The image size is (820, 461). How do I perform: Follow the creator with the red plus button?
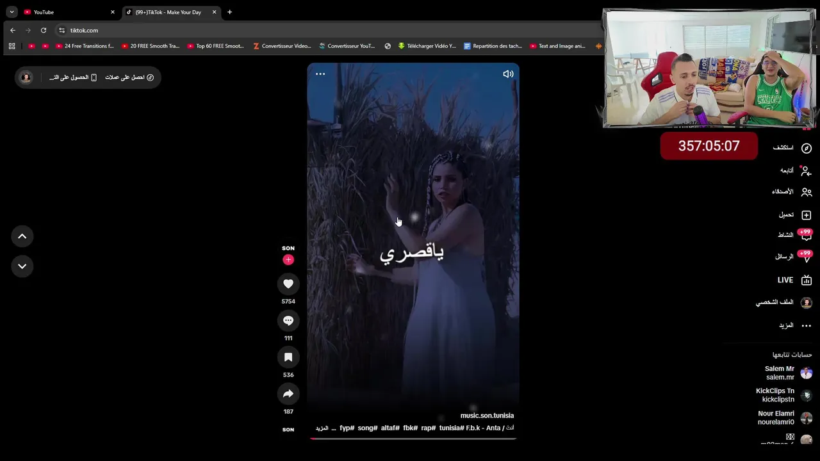point(288,259)
